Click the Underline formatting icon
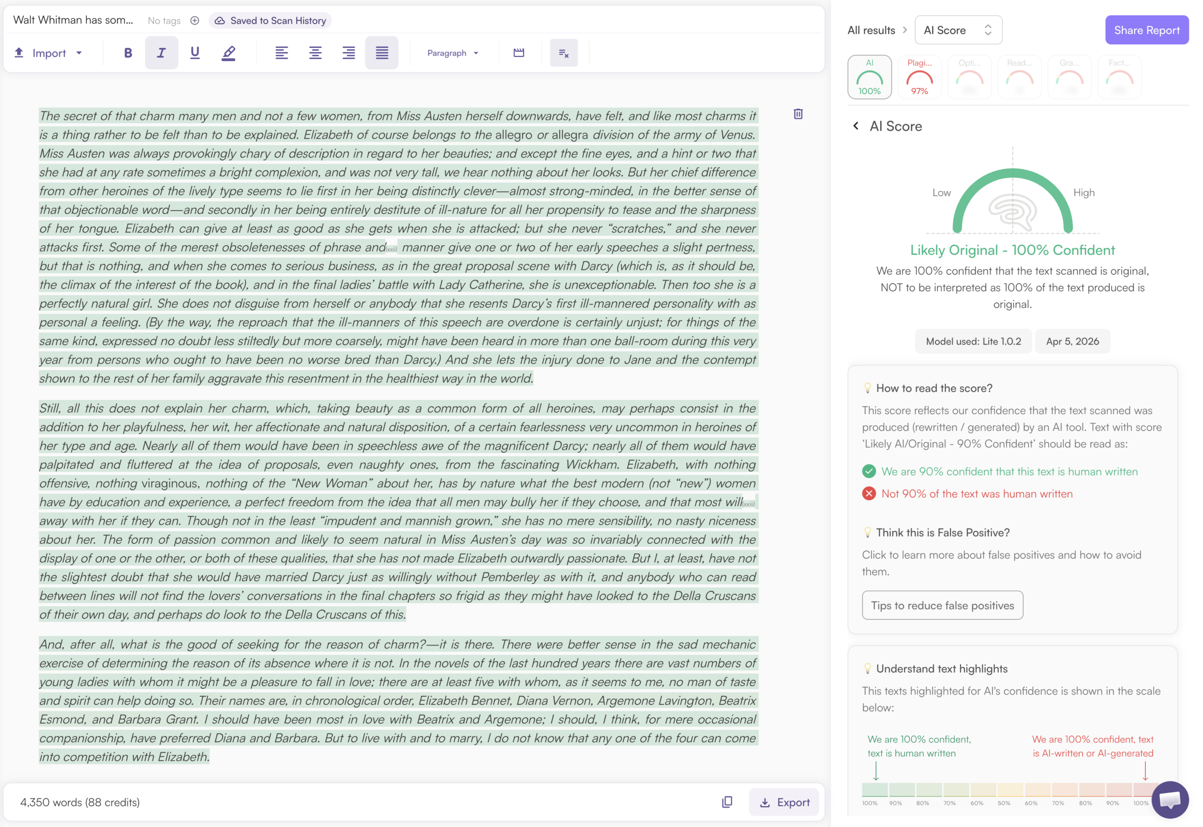 195,53
